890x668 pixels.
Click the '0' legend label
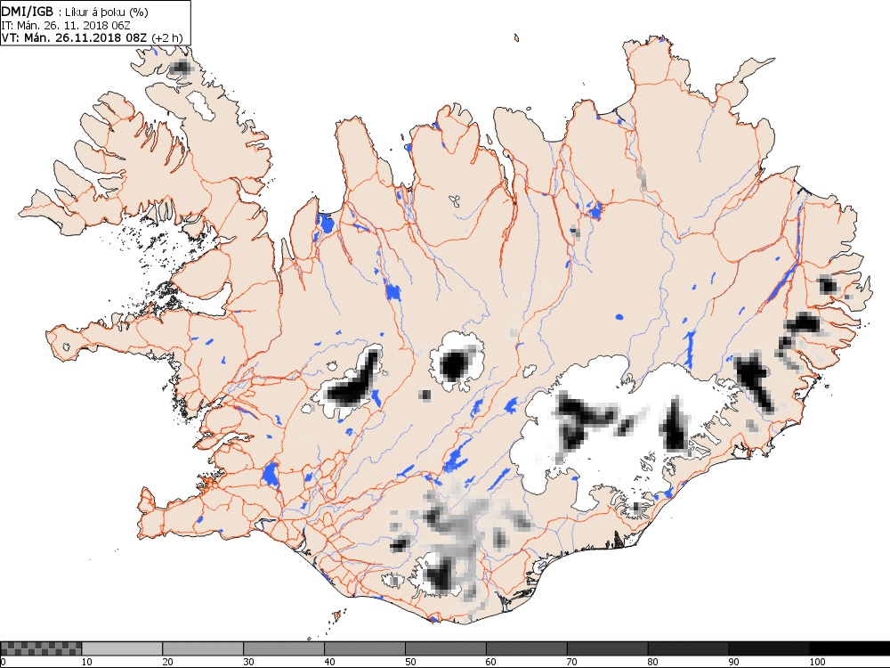click(x=4, y=662)
